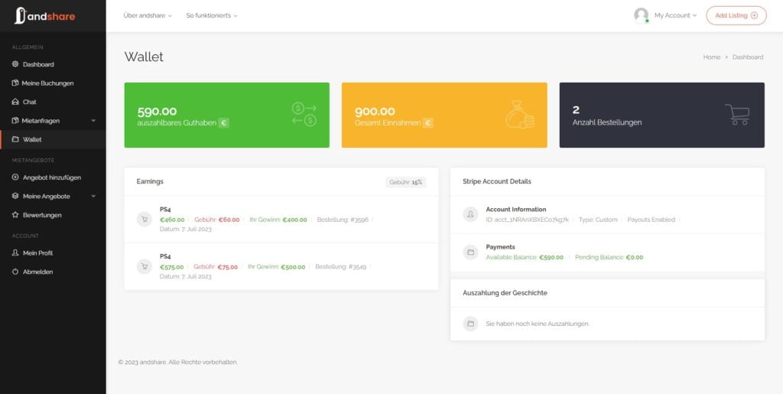Click the Auszahlung history wallet icon
Viewport: 783px width, 394px height.
tap(470, 324)
